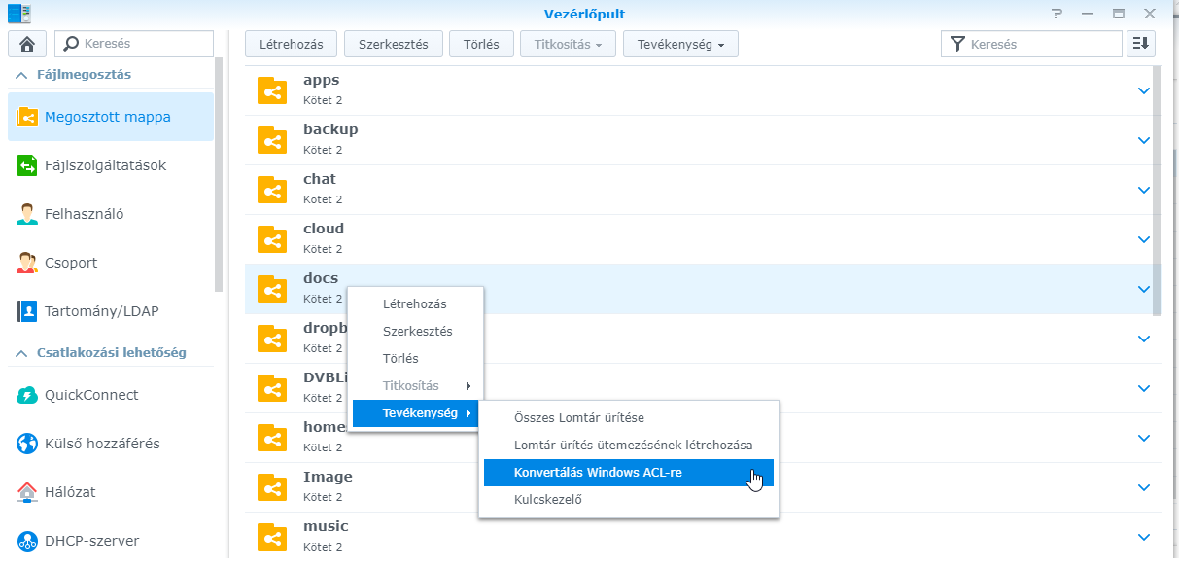Click the Szerkesztés toolbar button
Viewport: 1179px width, 571px height.
pyautogui.click(x=393, y=44)
